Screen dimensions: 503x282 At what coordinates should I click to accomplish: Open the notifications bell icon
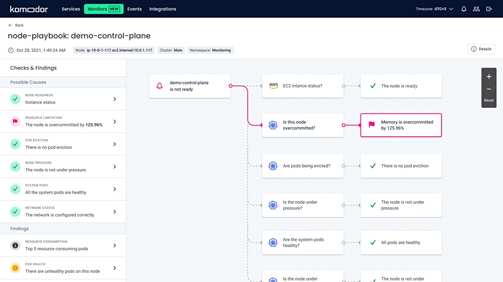click(x=464, y=9)
